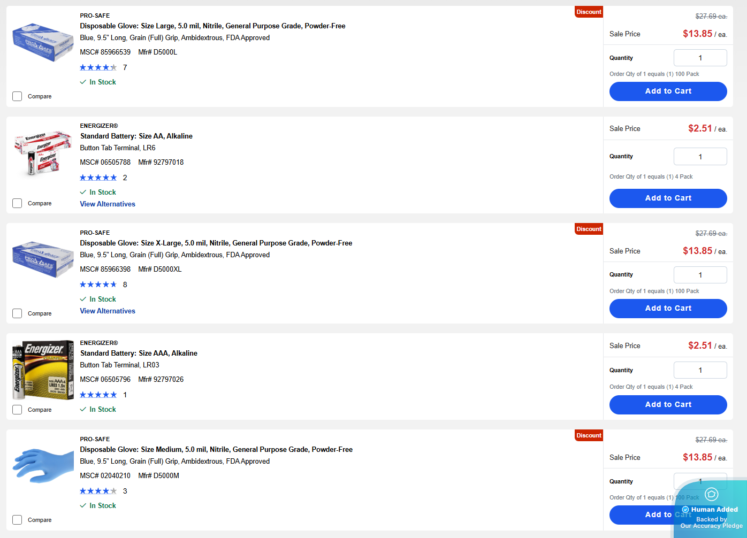Image resolution: width=747 pixels, height=538 pixels.
Task: Open Size Medium disposable glove product title
Action: [216, 450]
